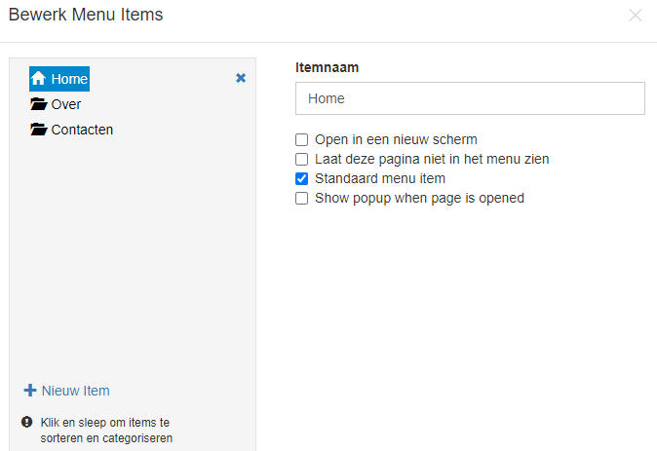Click the house icon beside Home

pos(38,78)
